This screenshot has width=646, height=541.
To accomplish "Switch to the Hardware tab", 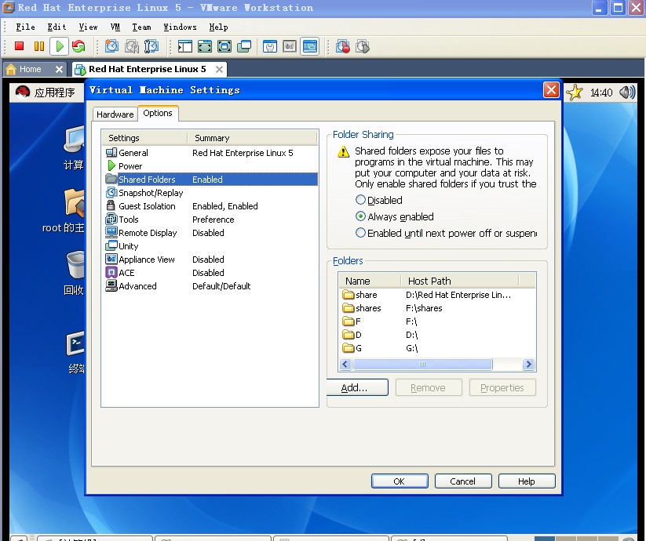I will pyautogui.click(x=115, y=114).
